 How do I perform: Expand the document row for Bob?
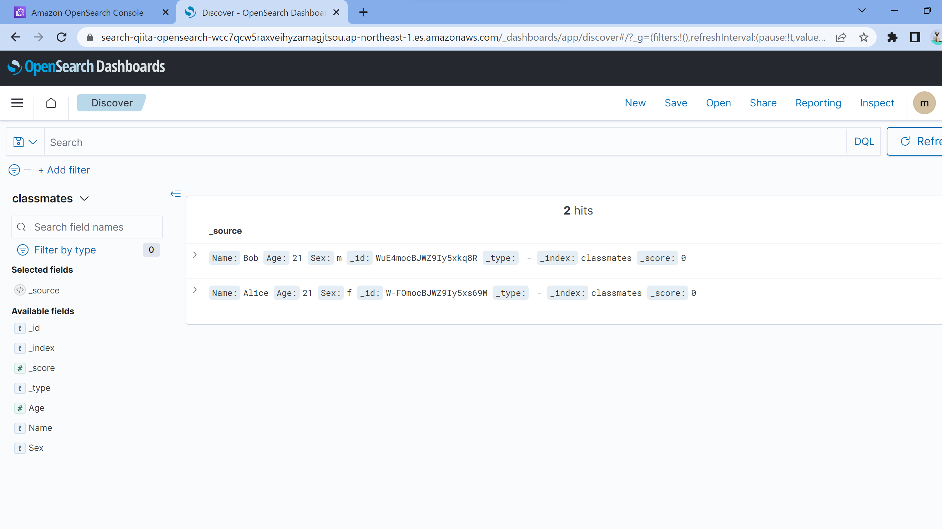pyautogui.click(x=195, y=256)
